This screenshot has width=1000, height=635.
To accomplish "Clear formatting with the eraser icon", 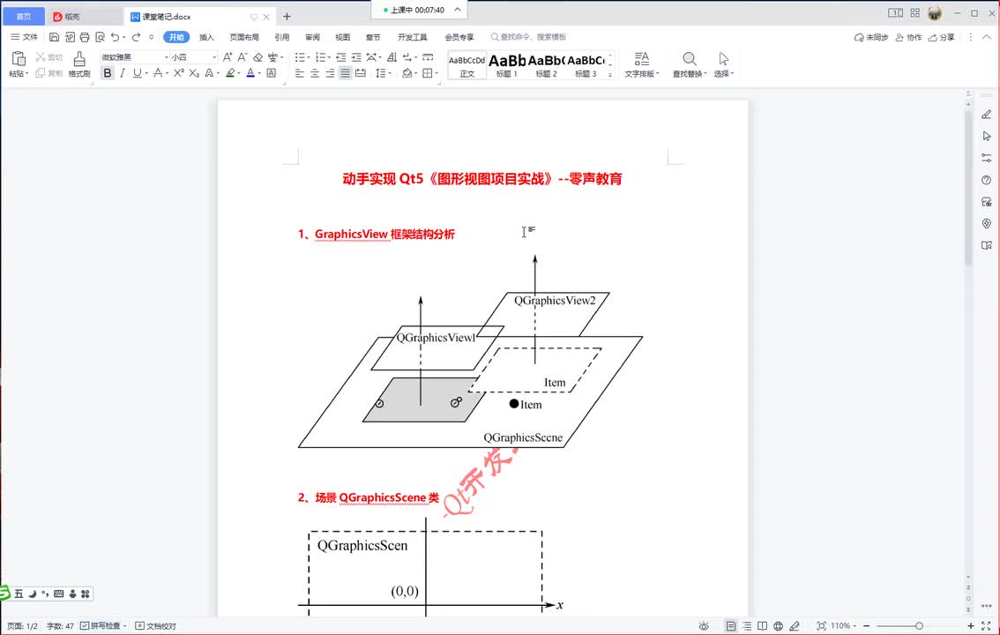I will (257, 56).
